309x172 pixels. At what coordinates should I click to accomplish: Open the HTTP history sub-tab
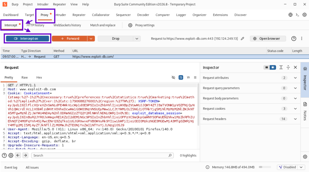(36, 25)
